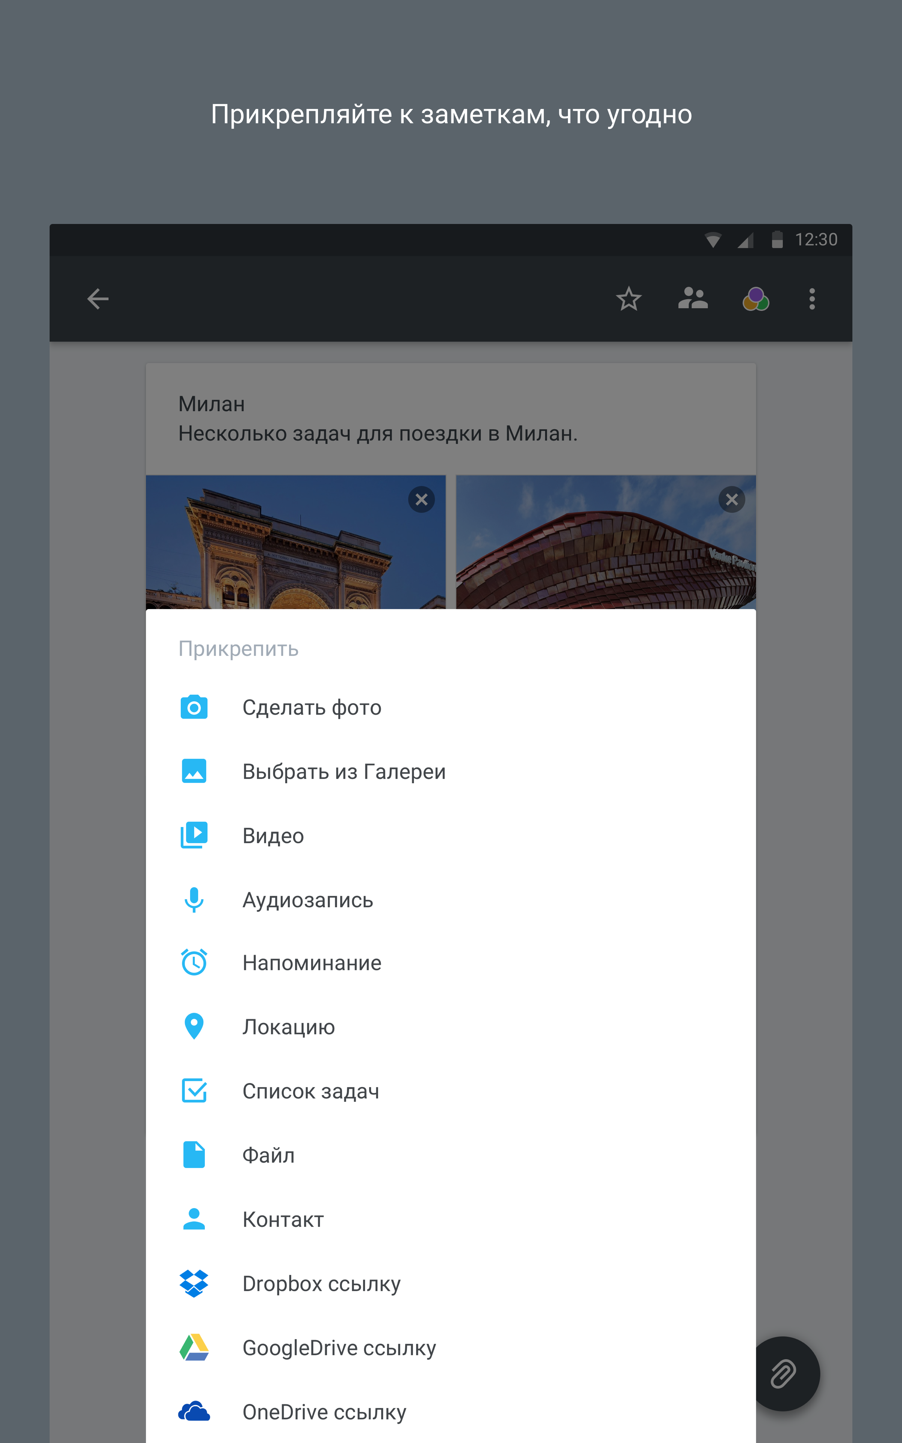Viewport: 902px width, 1443px height.
Task: Tap the gallery picture icon
Action: click(x=194, y=771)
